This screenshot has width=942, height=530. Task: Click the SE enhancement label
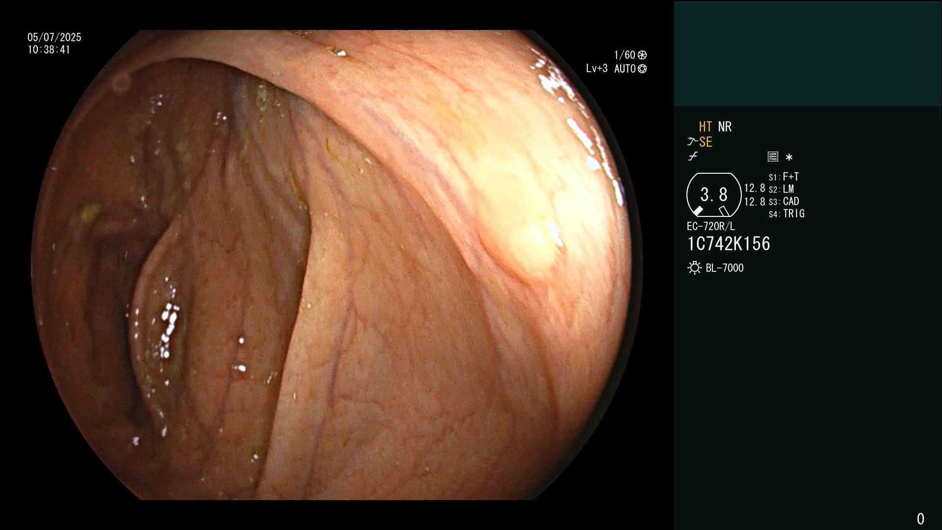[706, 142]
